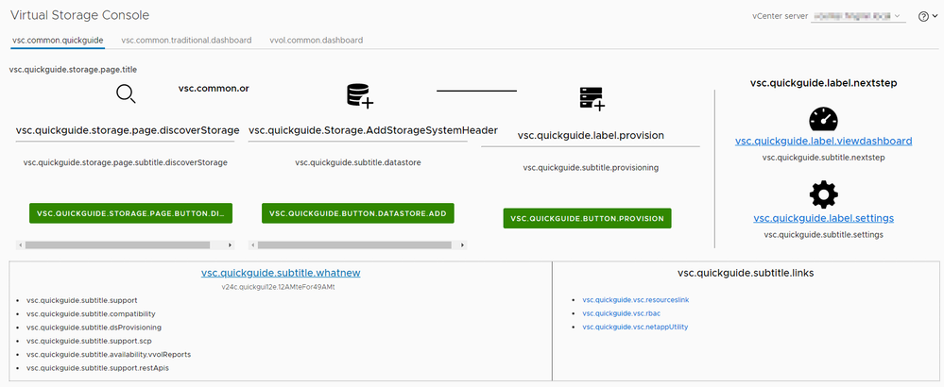The image size is (944, 387).
Task: Click the vsc.quickguide.subtitle.nextstep text
Action: click(823, 158)
